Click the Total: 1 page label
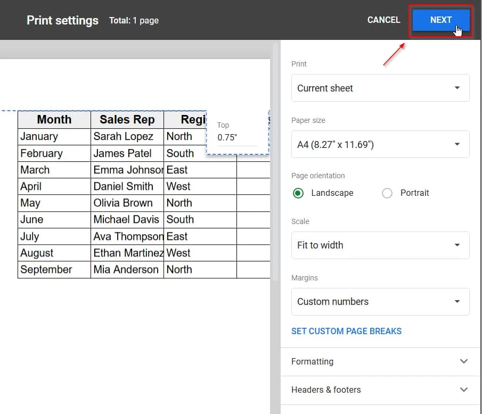Image resolution: width=482 pixels, height=414 pixels. pyautogui.click(x=134, y=21)
